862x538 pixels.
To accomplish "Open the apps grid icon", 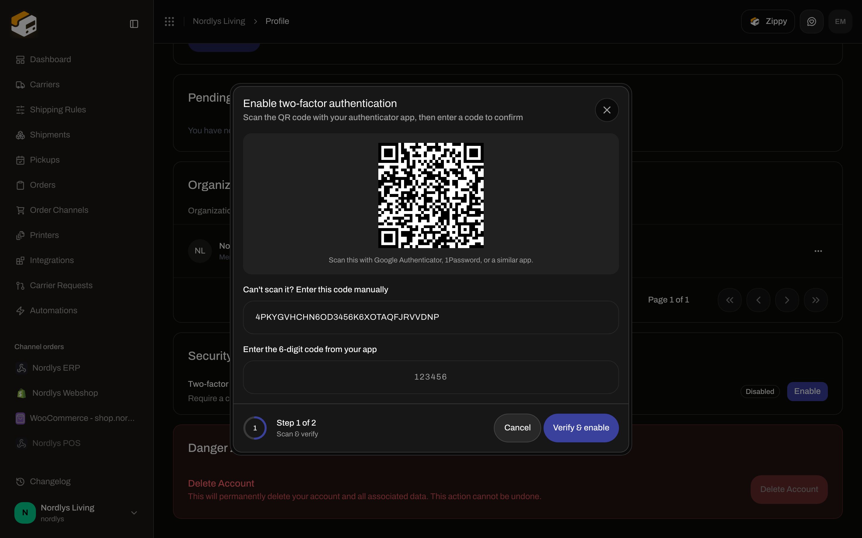I will click(169, 21).
